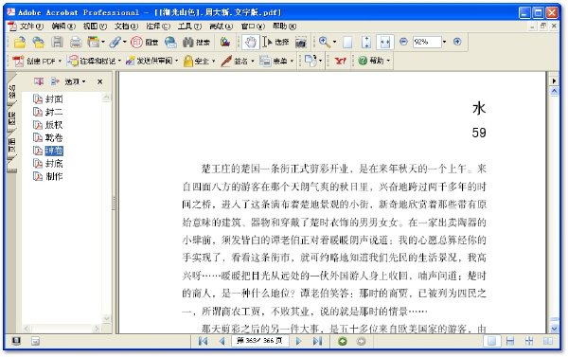Open the Edit 编辑 menu
The image size is (568, 357).
pyautogui.click(x=63, y=27)
